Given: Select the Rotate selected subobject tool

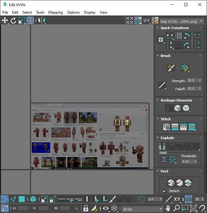Looking at the screenshot, I should pyautogui.click(x=13, y=21).
